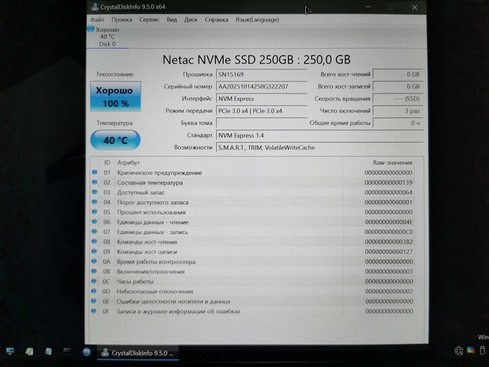Click the status dot for Порог доступного запаса
Screen dimensions: 489x367
(94, 202)
